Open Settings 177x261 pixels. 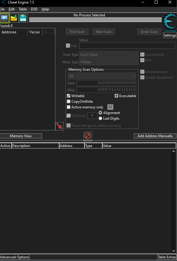[x=170, y=35]
